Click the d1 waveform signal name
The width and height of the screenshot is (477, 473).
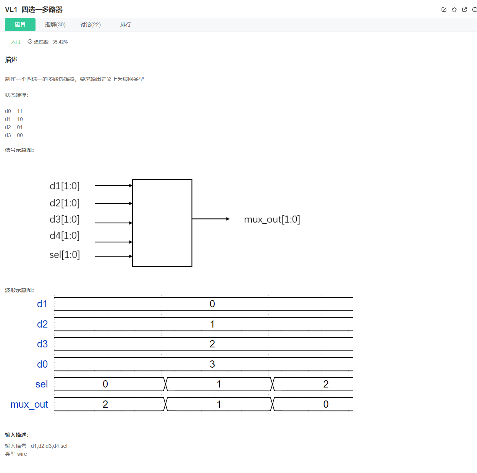(42, 304)
